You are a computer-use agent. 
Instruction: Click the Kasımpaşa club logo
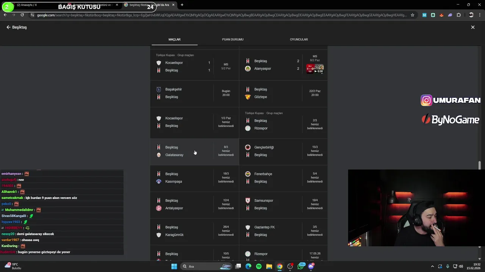tap(159, 181)
